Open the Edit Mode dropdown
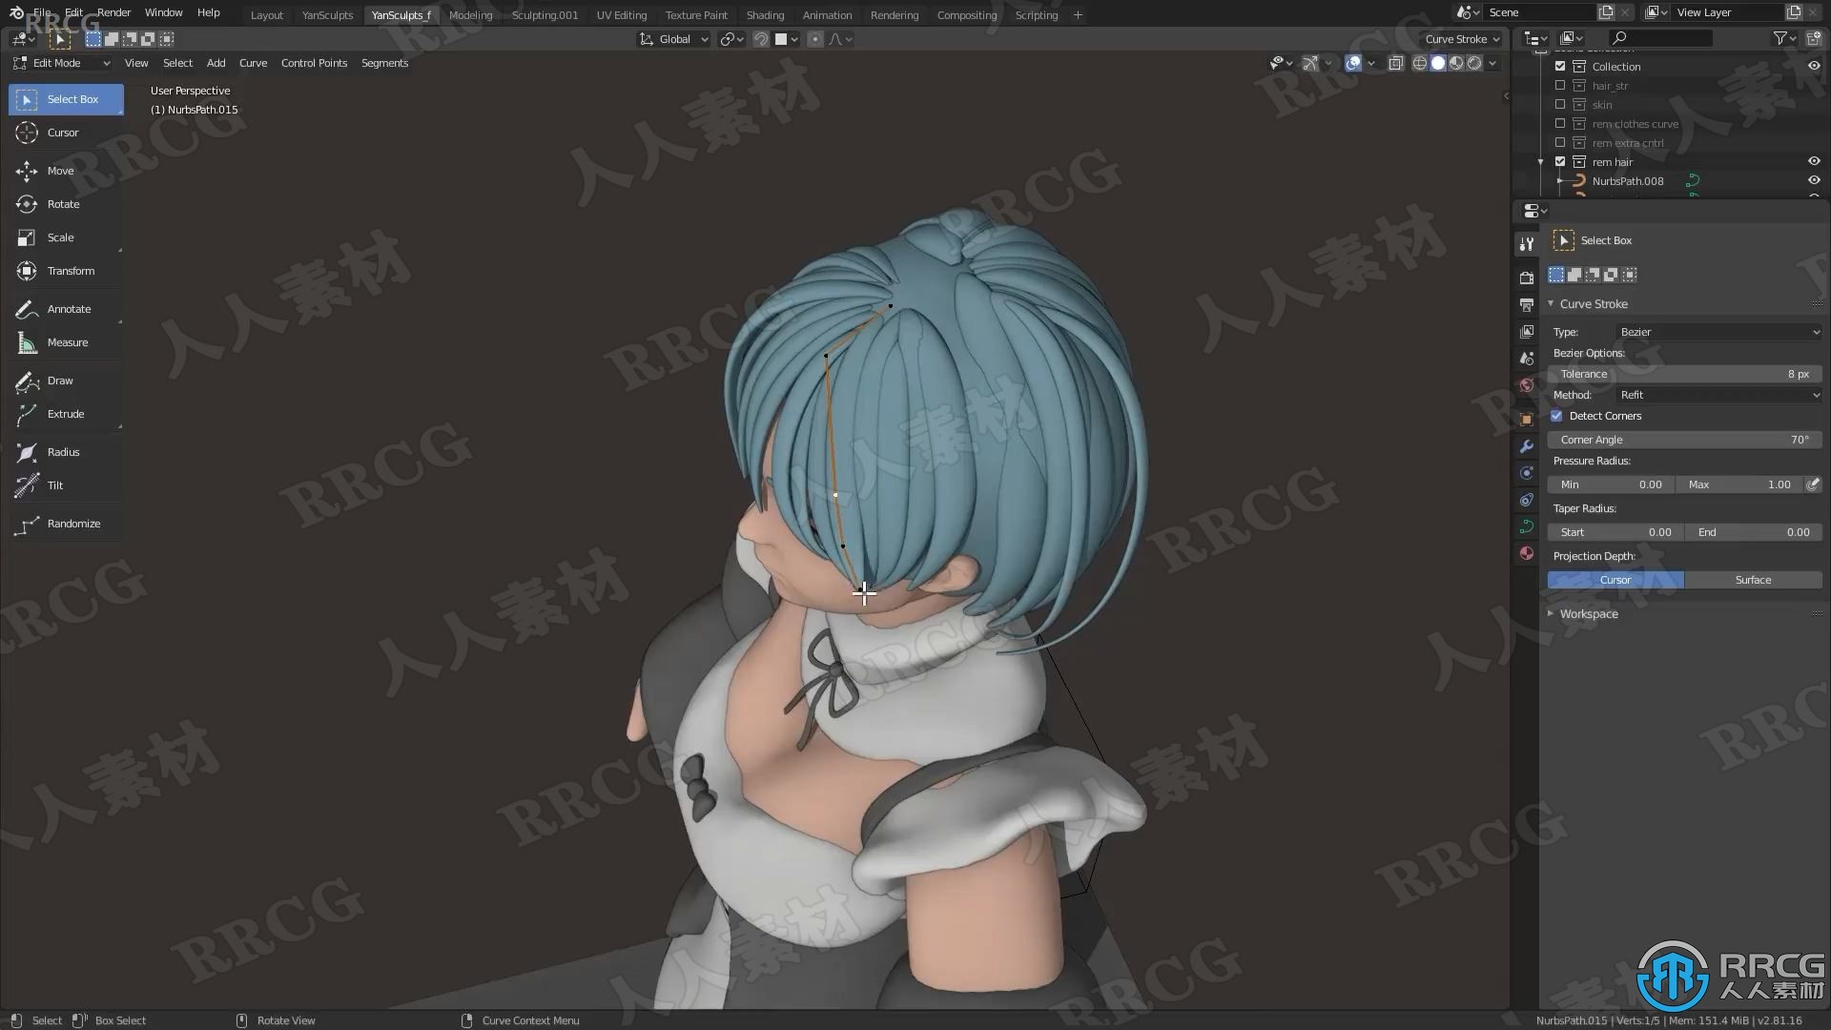1831x1030 pixels. pos(62,63)
